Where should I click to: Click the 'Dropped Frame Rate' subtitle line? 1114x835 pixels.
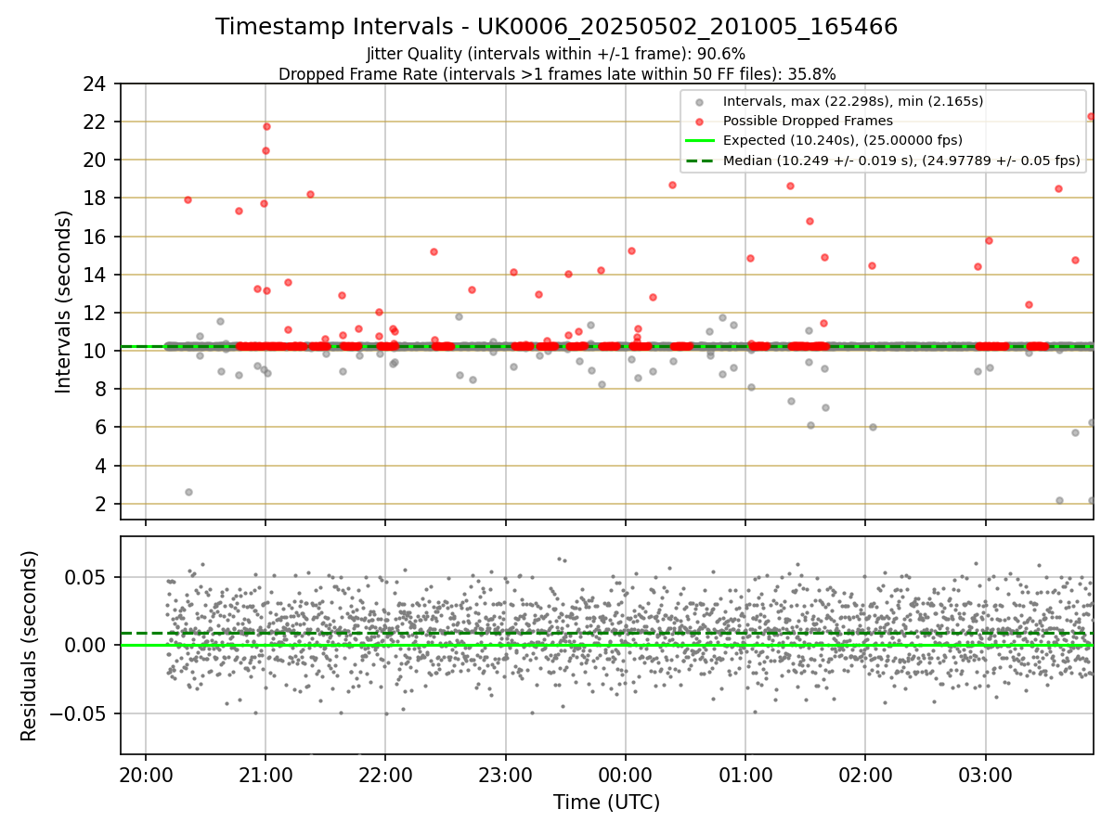click(x=556, y=74)
